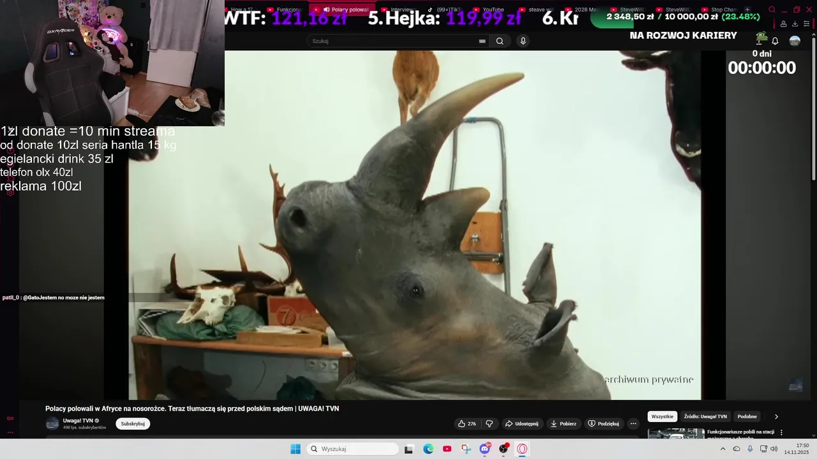Open the GX corner icon in Opera sidebar
Image resolution: width=817 pixels, height=459 pixels.
coord(10,418)
